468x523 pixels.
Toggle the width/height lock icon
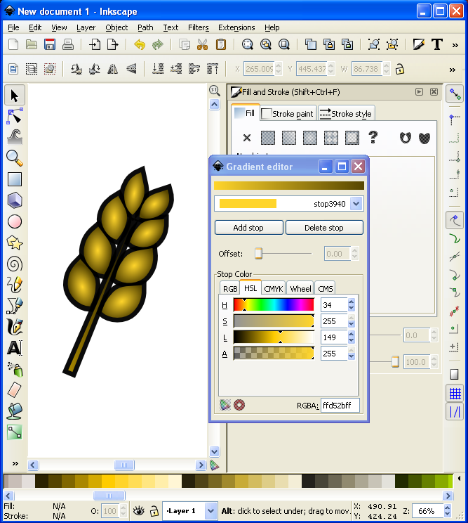400,69
